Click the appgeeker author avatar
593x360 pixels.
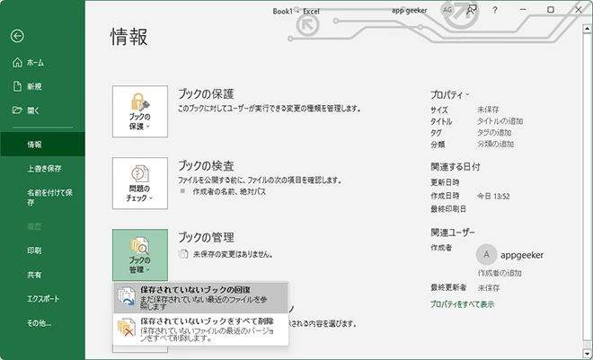487,254
